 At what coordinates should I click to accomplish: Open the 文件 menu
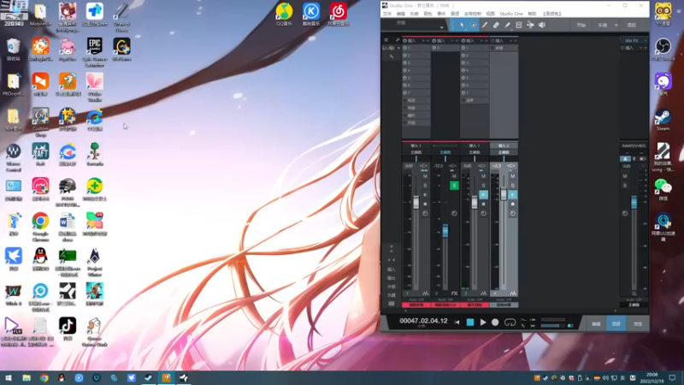(387, 14)
